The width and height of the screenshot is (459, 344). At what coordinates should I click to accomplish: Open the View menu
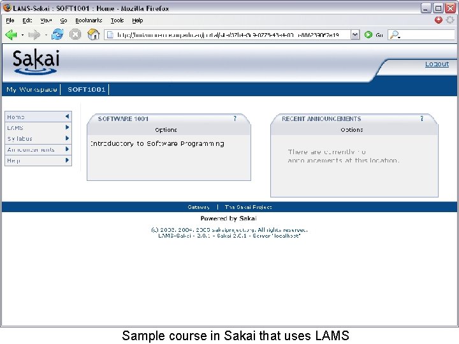(x=46, y=20)
